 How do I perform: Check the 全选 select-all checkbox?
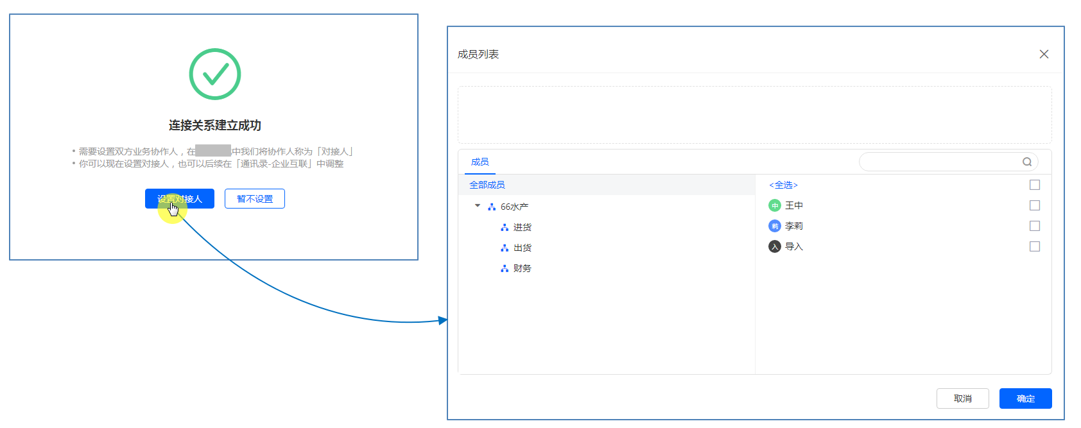click(x=1034, y=185)
